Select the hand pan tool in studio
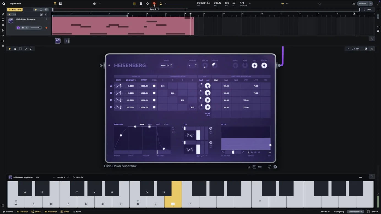 pos(15,49)
